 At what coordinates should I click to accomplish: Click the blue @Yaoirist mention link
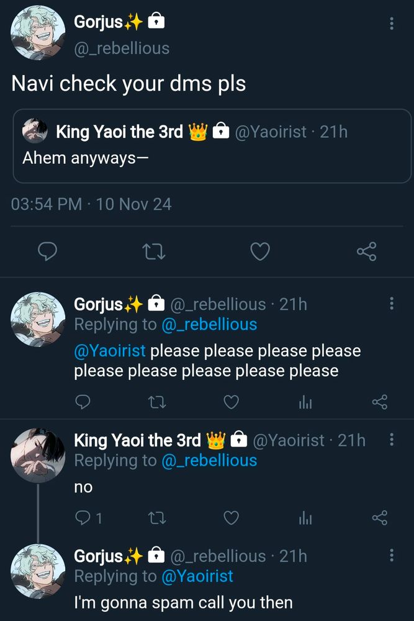pos(110,350)
